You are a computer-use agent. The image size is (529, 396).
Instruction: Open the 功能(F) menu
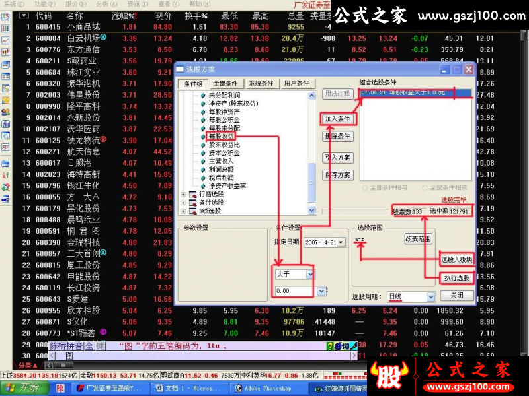pos(44,4)
